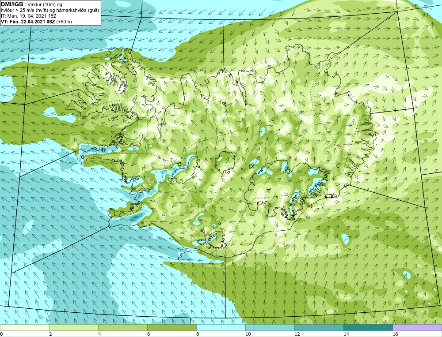Click the 4–6 m/s green legend swatch
442x337 pixels.
click(x=122, y=327)
